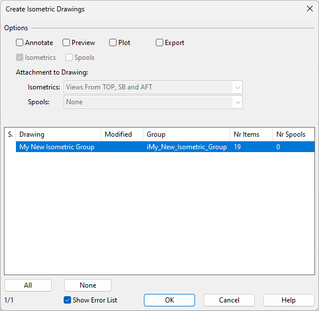Enable the Annotate checkbox
This screenshot has width=319, height=311.
click(19, 43)
